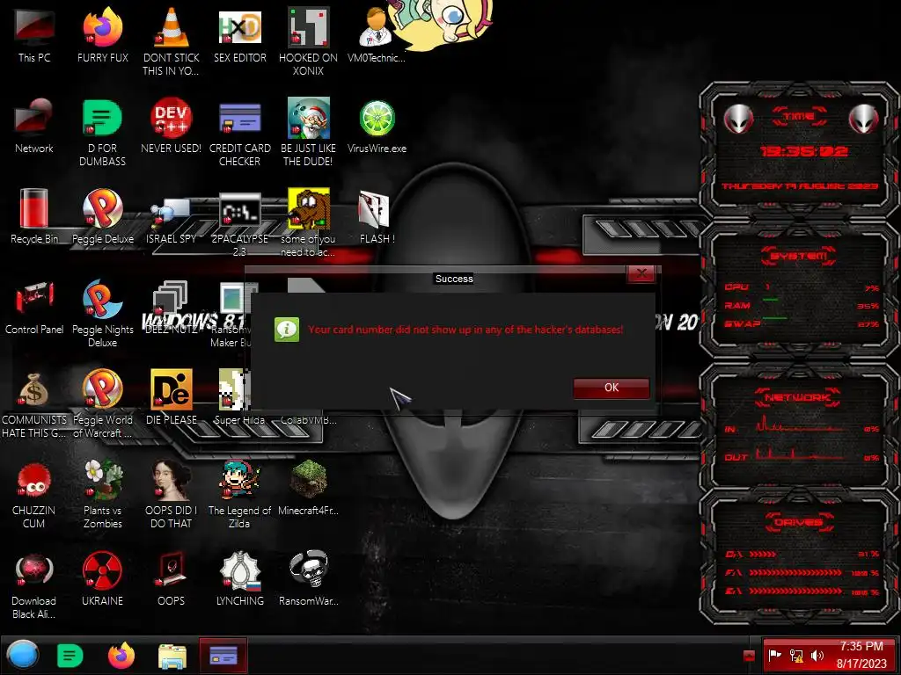Open the network tray icon

tap(796, 655)
